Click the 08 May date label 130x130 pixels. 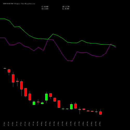tap(54, 123)
